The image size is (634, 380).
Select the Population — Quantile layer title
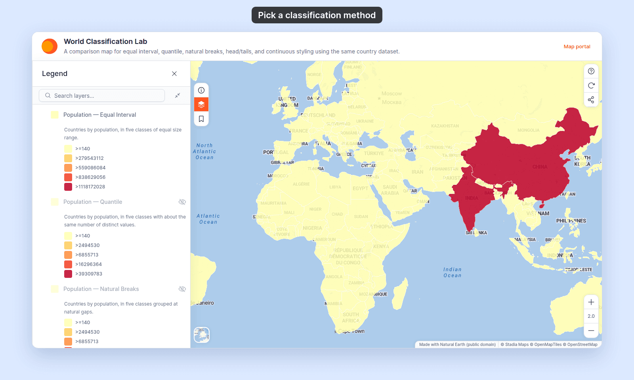pos(93,202)
